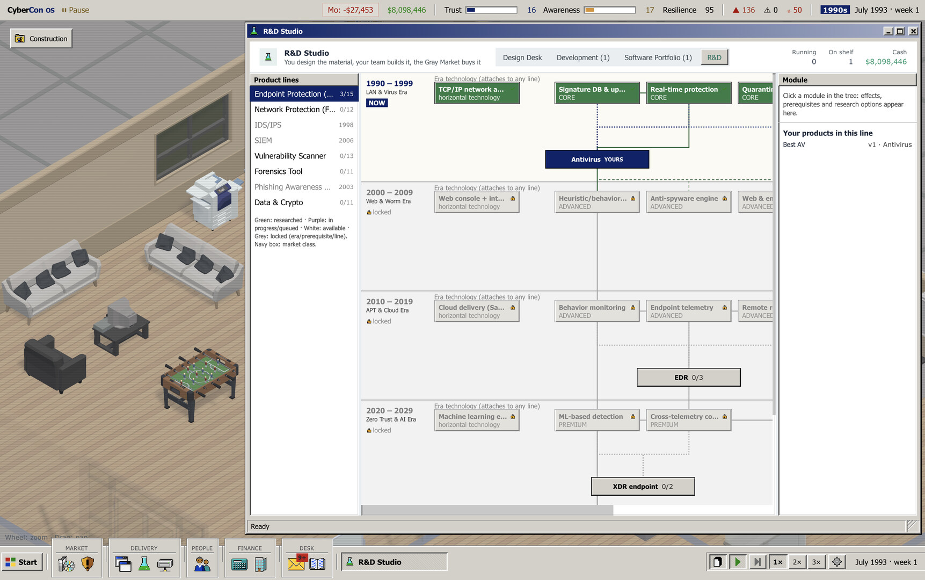925x580 pixels.
Task: Open the Construction button
Action: pos(41,39)
